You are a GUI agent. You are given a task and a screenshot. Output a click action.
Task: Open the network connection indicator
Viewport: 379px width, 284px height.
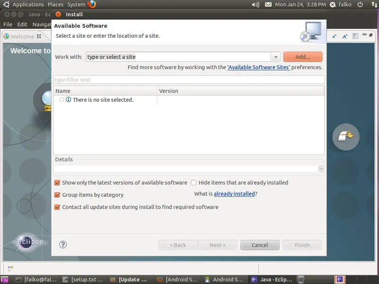374,4
